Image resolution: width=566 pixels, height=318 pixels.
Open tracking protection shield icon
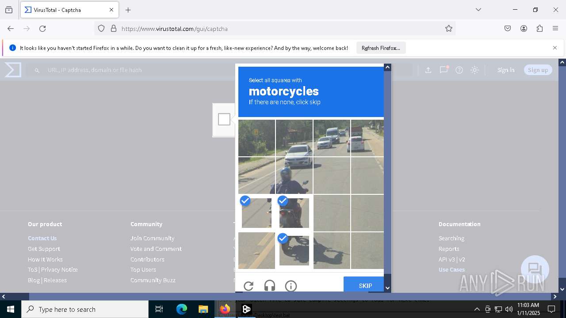coord(101,29)
